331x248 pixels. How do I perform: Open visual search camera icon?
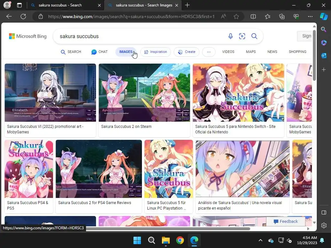coord(242,36)
